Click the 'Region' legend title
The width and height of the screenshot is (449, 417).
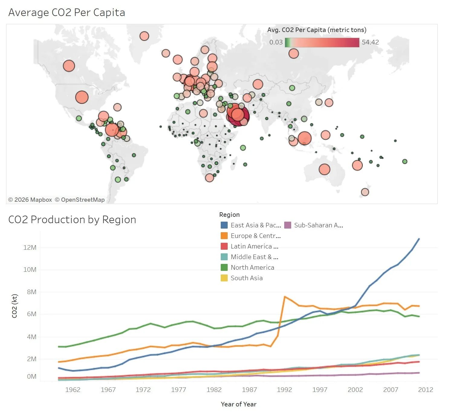coord(229,215)
